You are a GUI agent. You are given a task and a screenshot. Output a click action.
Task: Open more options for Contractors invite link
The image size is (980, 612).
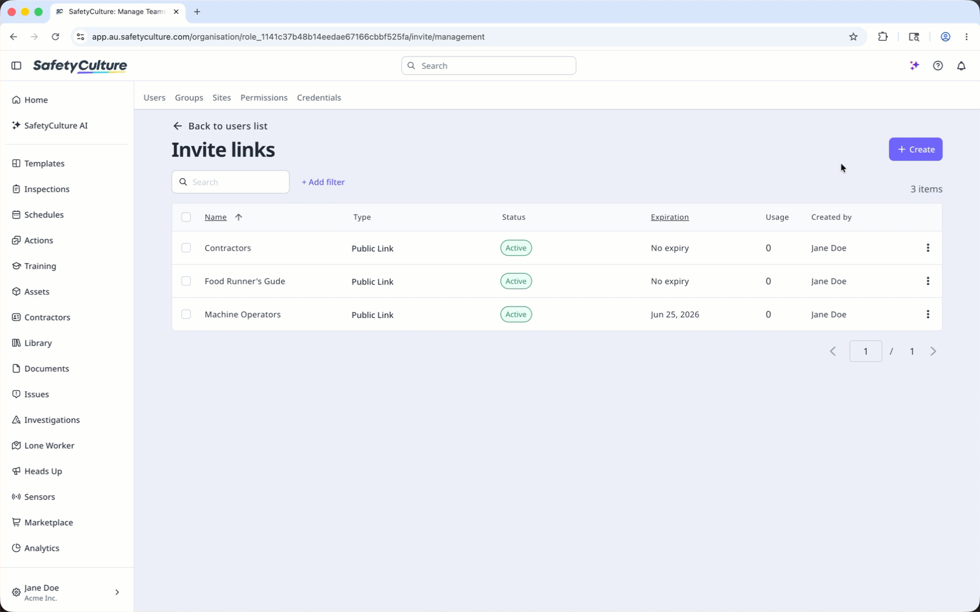pos(928,248)
